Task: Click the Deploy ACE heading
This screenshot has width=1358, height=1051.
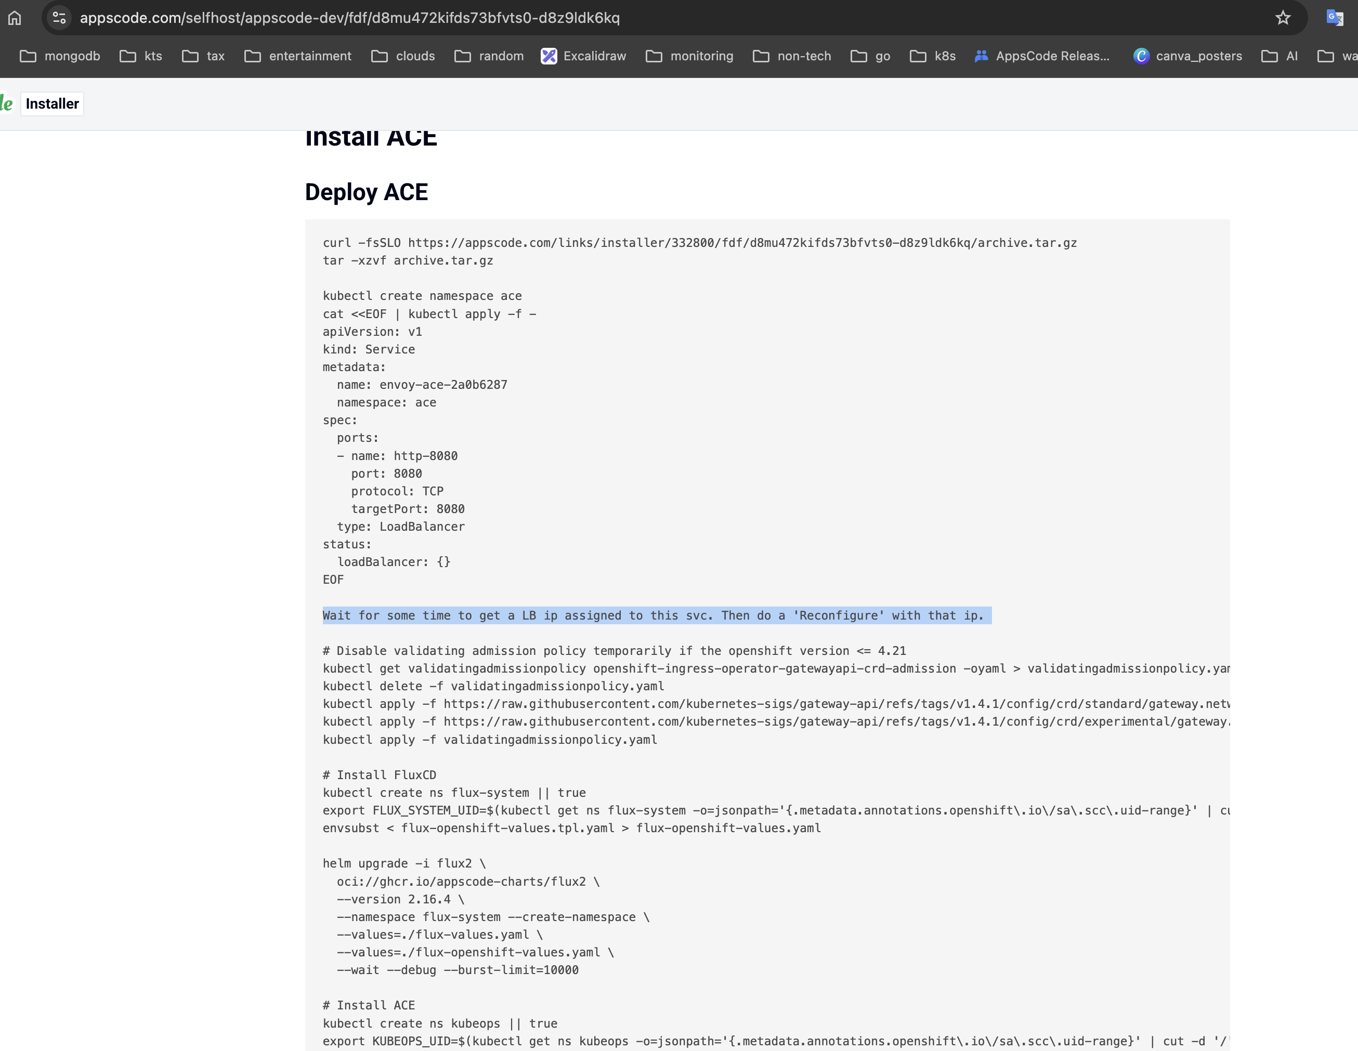Action: click(366, 192)
